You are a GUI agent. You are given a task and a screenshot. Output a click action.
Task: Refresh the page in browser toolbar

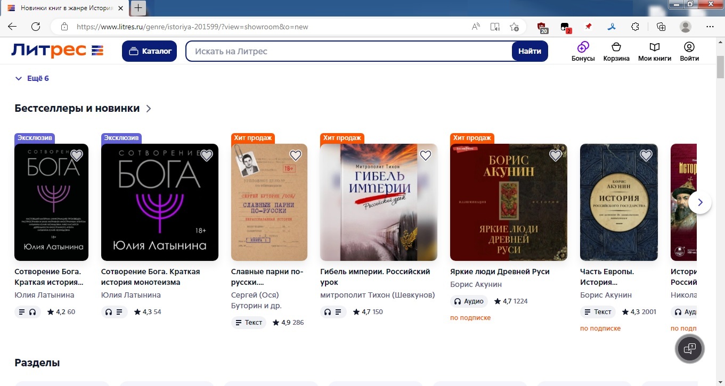pos(36,27)
